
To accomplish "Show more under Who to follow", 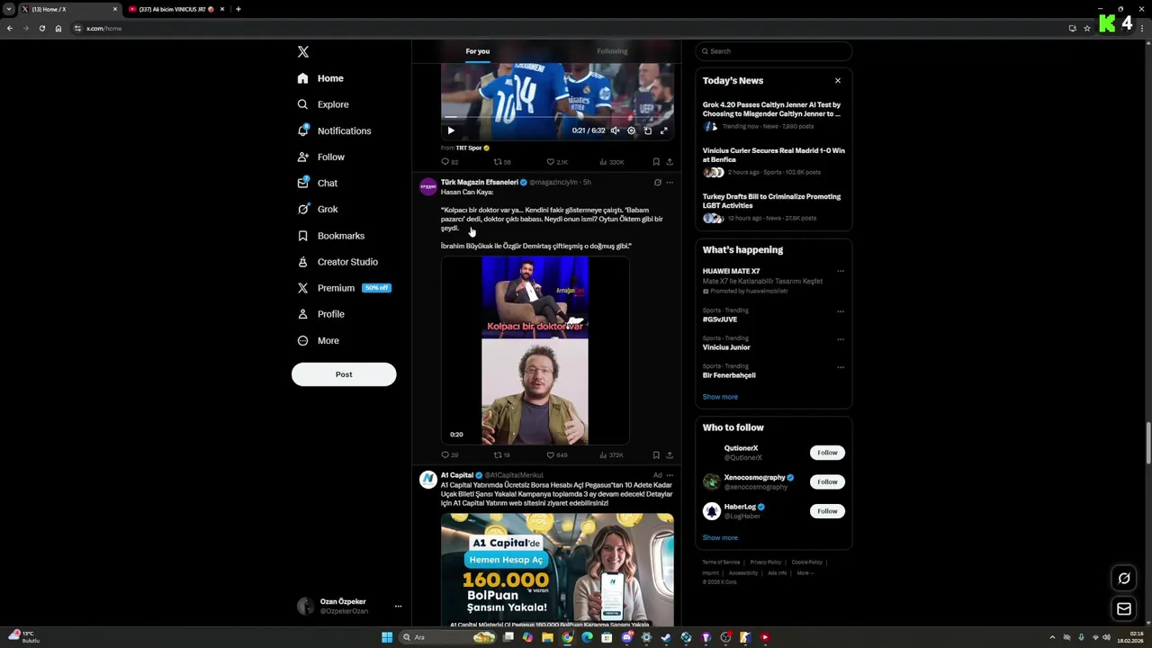I will click(x=720, y=538).
